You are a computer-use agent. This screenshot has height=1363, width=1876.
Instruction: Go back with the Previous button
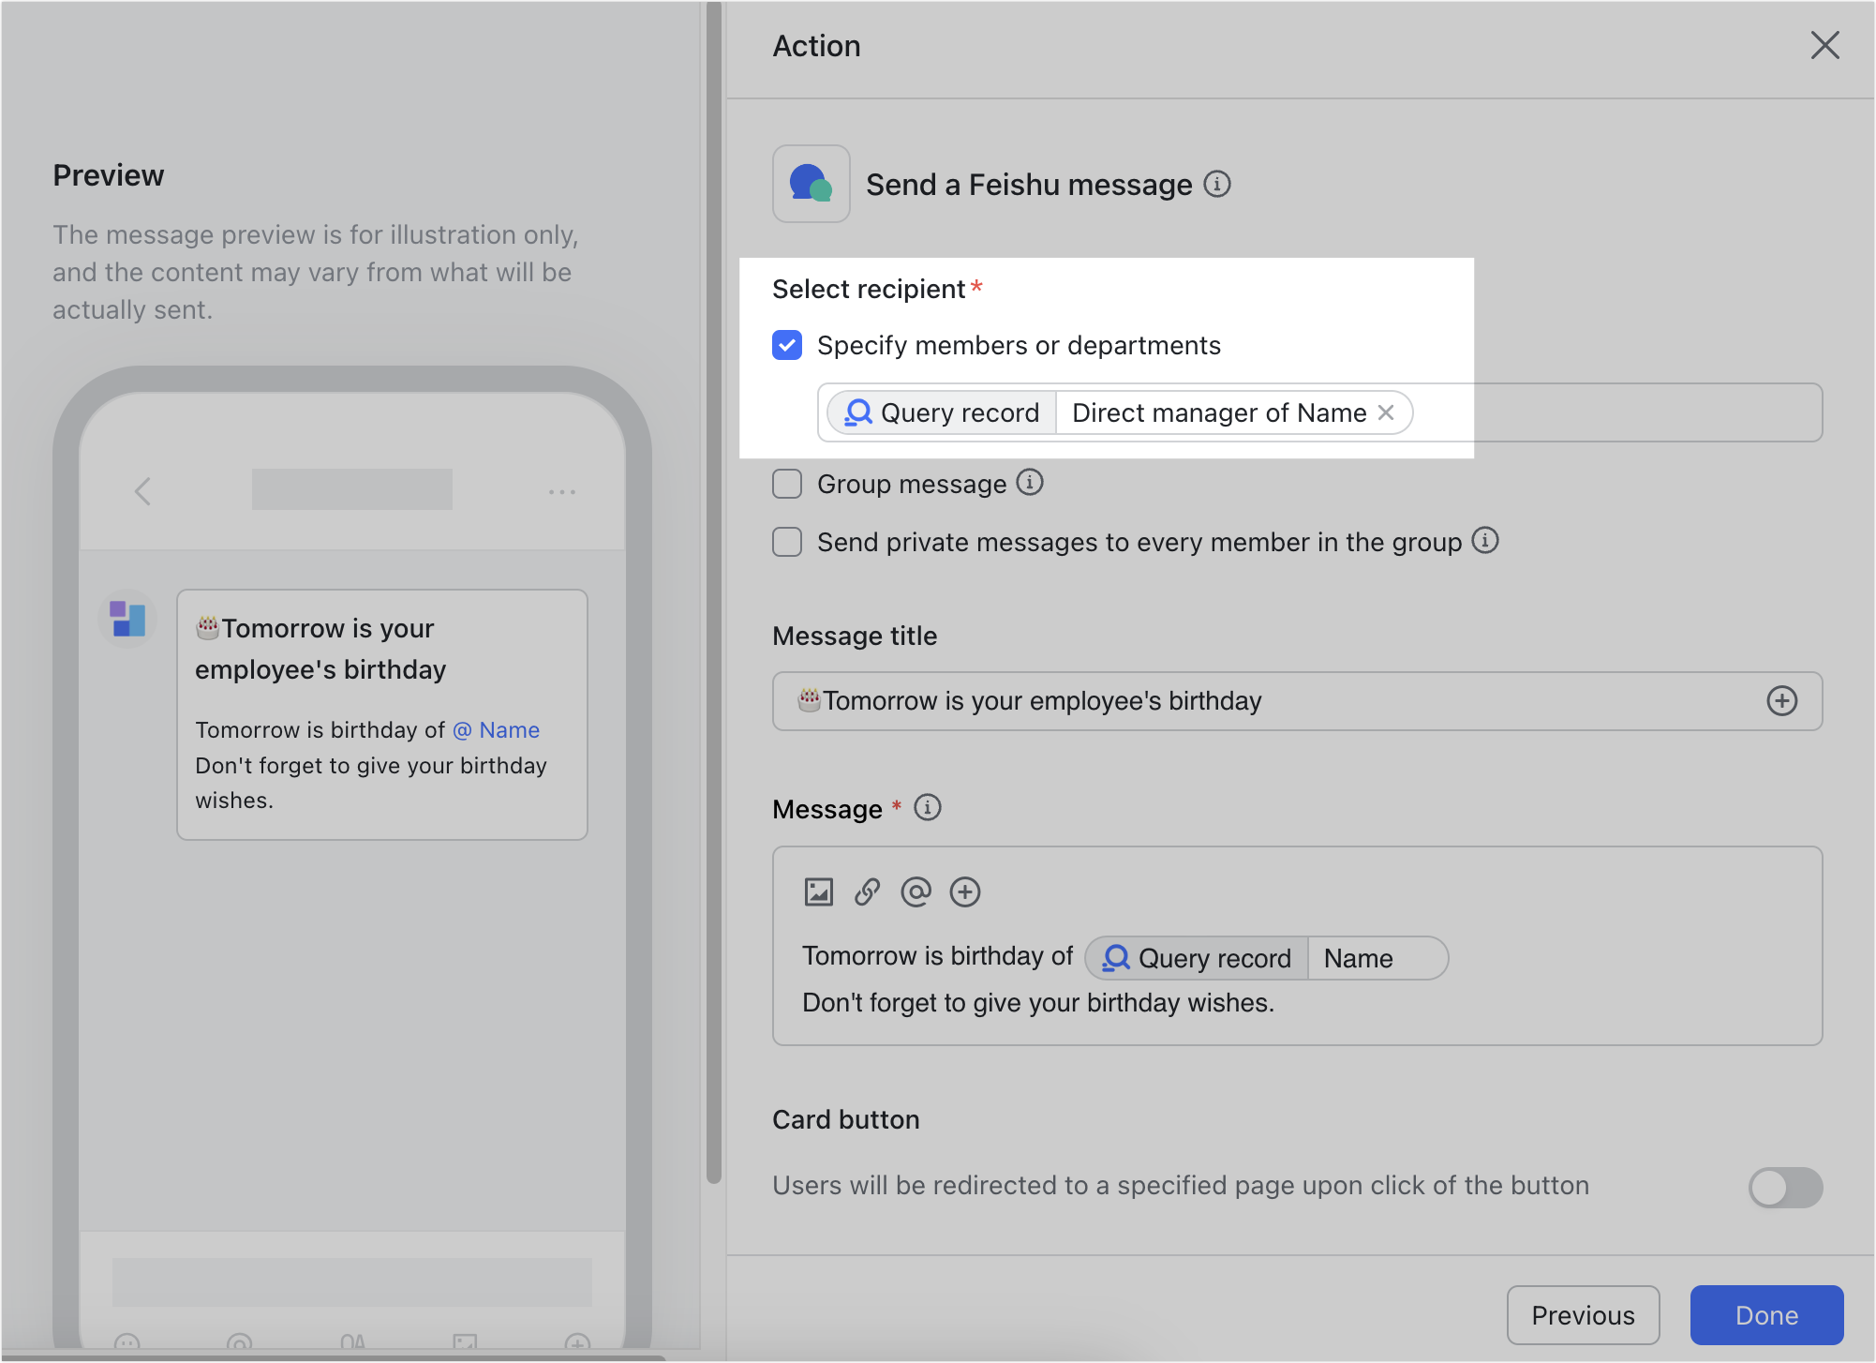pos(1583,1315)
